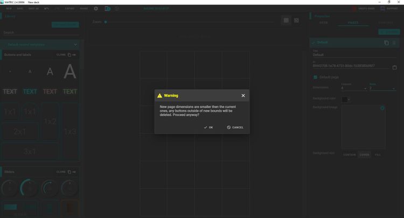The width and height of the screenshot is (404, 218).
Task: Duplicate the Default page with copy icon
Action: click(386, 43)
